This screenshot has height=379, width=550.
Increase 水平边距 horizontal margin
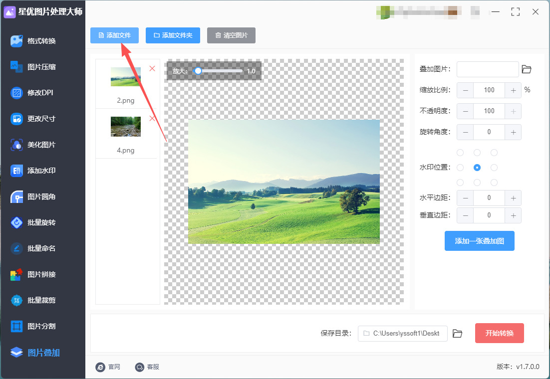click(513, 198)
